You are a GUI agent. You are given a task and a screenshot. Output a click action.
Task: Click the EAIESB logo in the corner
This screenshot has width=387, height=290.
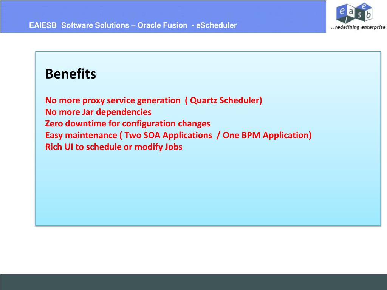(354, 13)
